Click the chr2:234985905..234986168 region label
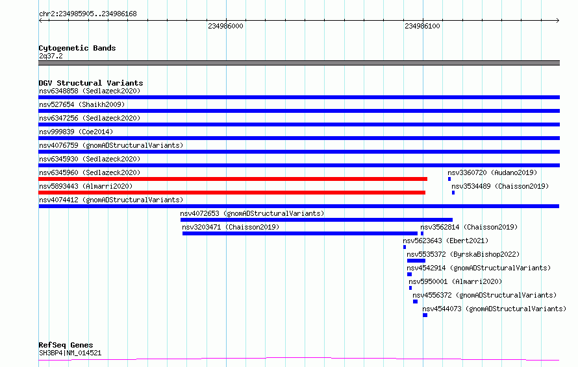The image size is (578, 367). [x=88, y=14]
